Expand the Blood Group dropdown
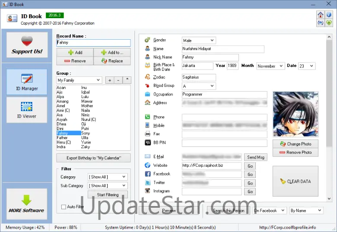The width and height of the screenshot is (337, 232). coord(199,86)
